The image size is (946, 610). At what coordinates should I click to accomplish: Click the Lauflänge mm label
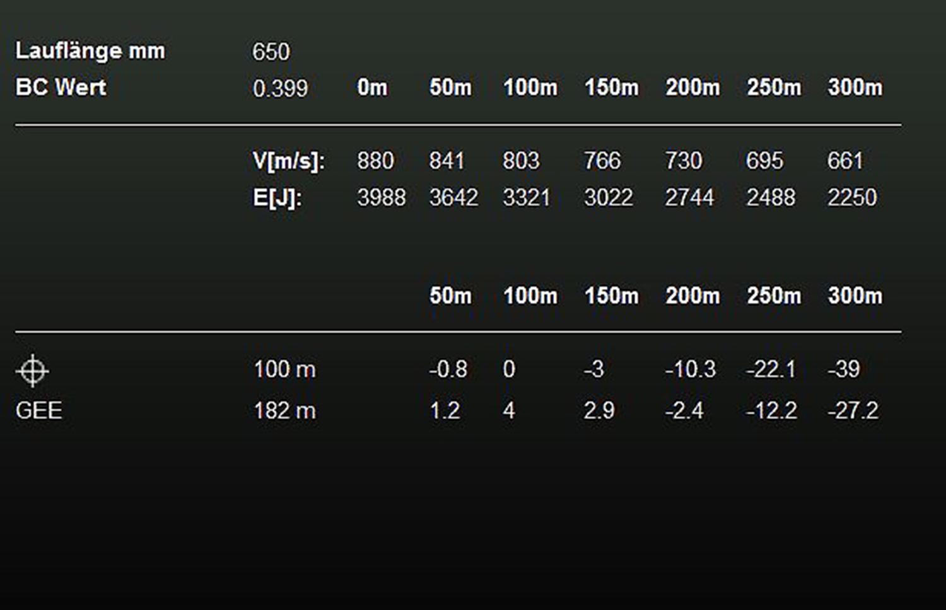pos(90,51)
